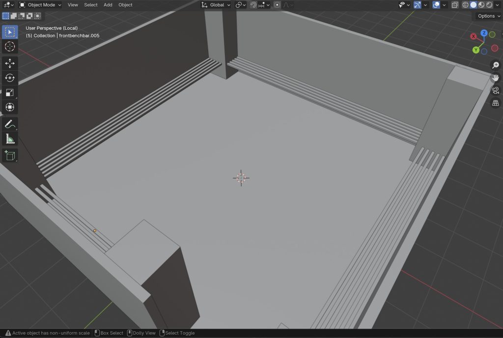Open the Options dropdown
This screenshot has width=503, height=338.
pyautogui.click(x=489, y=16)
